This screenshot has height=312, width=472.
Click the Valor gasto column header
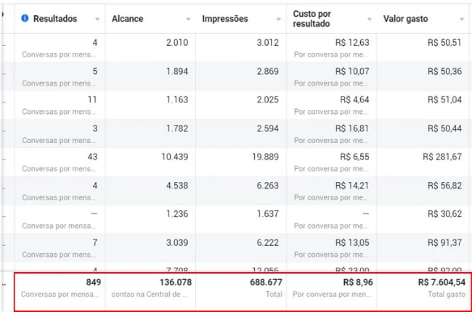(407, 19)
